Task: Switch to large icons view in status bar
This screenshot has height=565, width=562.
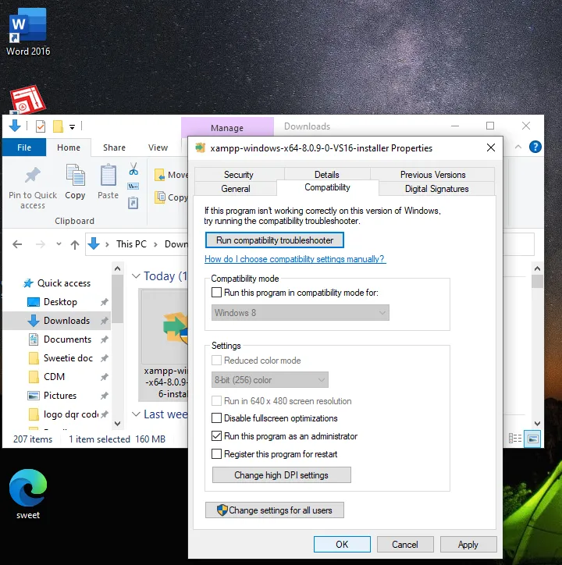Action: 533,438
